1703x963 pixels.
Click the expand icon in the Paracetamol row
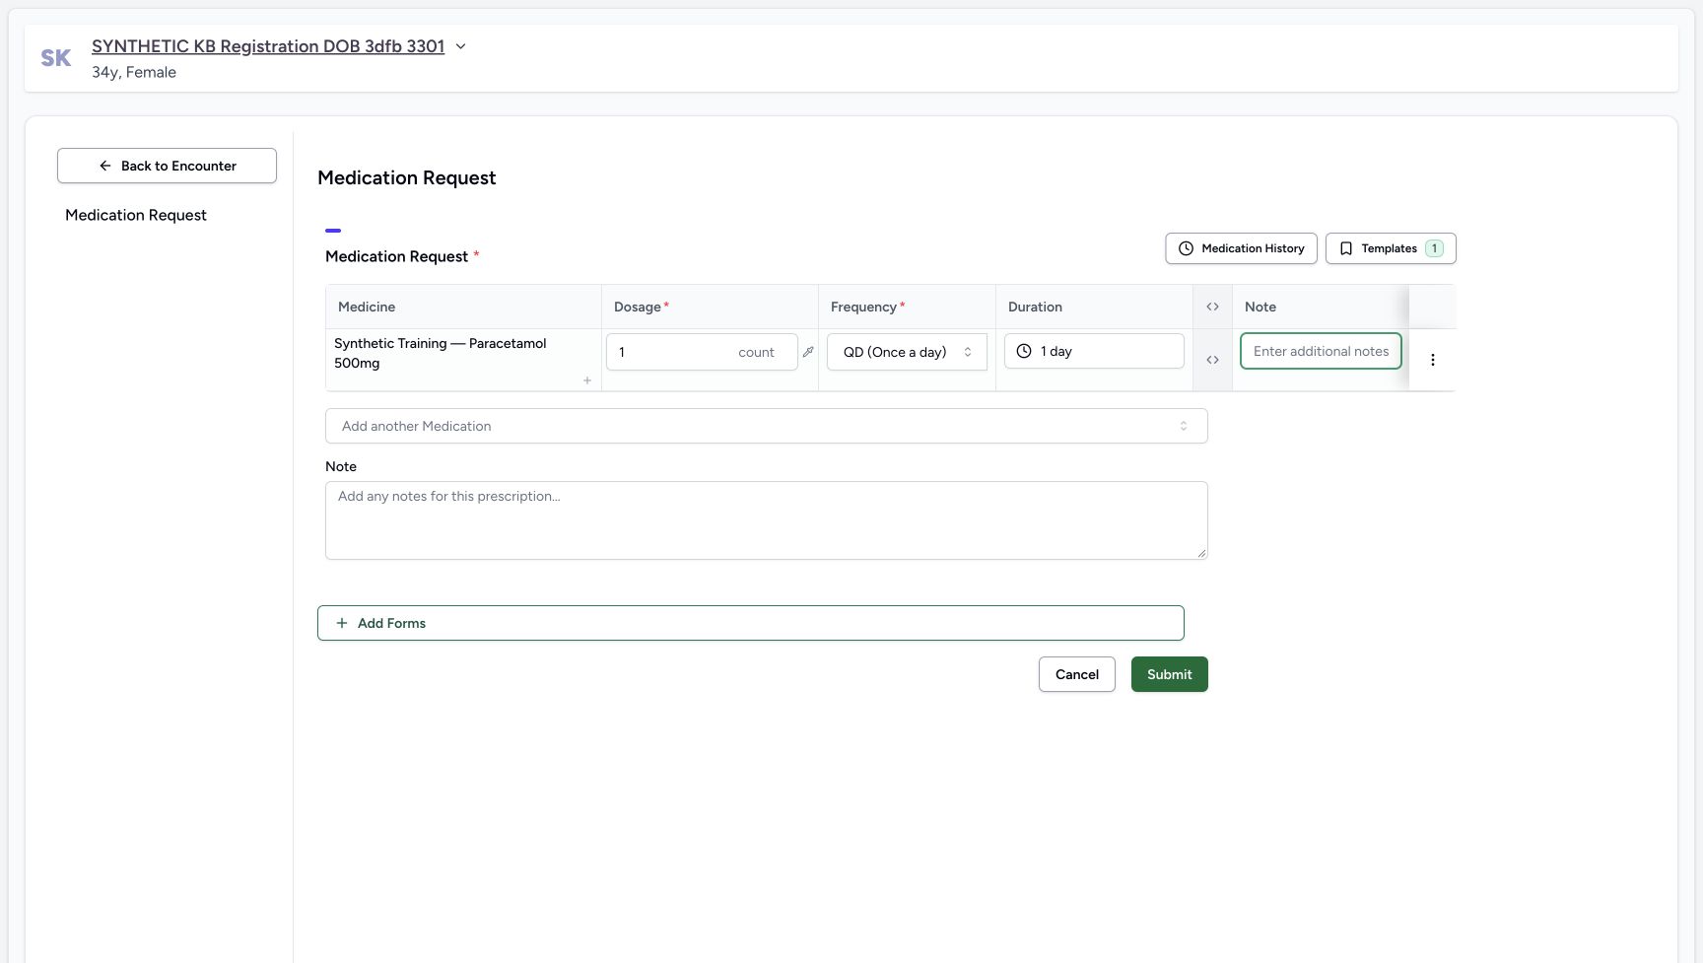[1212, 360]
